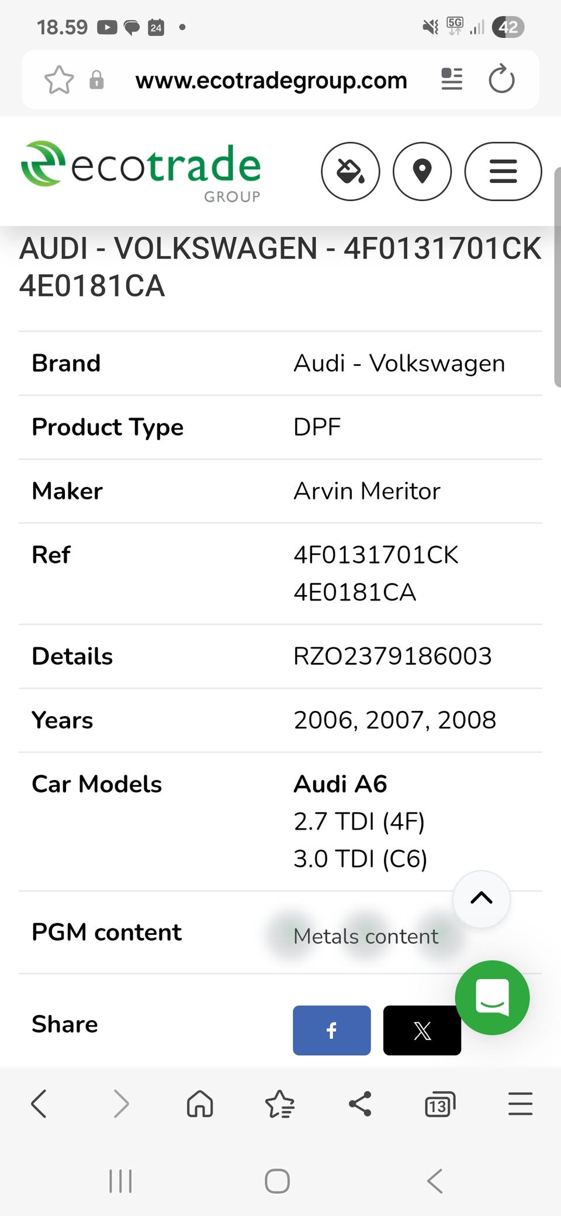
Task: Bookmark page with the star icon
Action: click(x=59, y=80)
